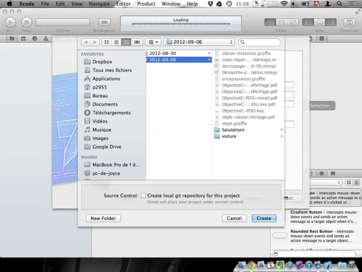The width and height of the screenshot is (362, 272).
Task: Go forward in the file dialog
Action: click(95, 42)
